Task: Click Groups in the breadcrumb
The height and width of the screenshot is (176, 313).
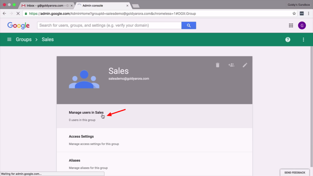Action: point(24,39)
